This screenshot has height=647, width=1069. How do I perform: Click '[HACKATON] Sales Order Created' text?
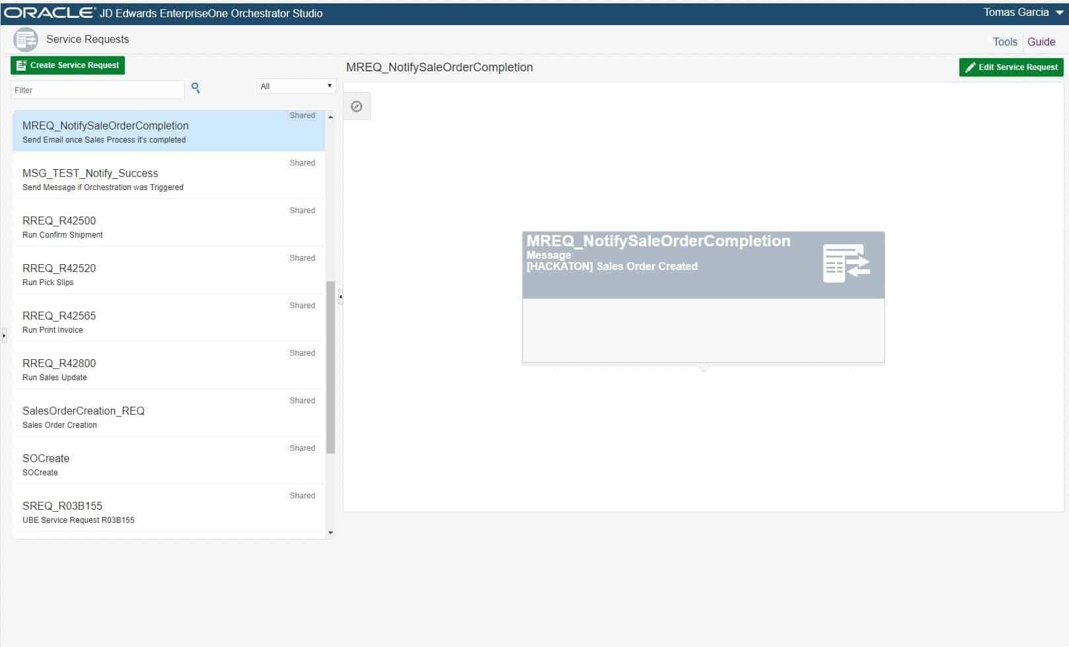point(612,267)
